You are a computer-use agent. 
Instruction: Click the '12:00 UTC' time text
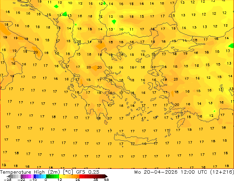pos(194,172)
